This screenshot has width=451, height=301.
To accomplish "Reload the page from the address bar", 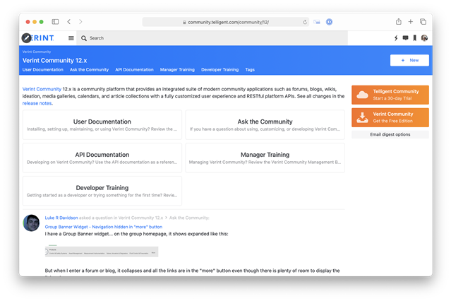I will pyautogui.click(x=305, y=22).
